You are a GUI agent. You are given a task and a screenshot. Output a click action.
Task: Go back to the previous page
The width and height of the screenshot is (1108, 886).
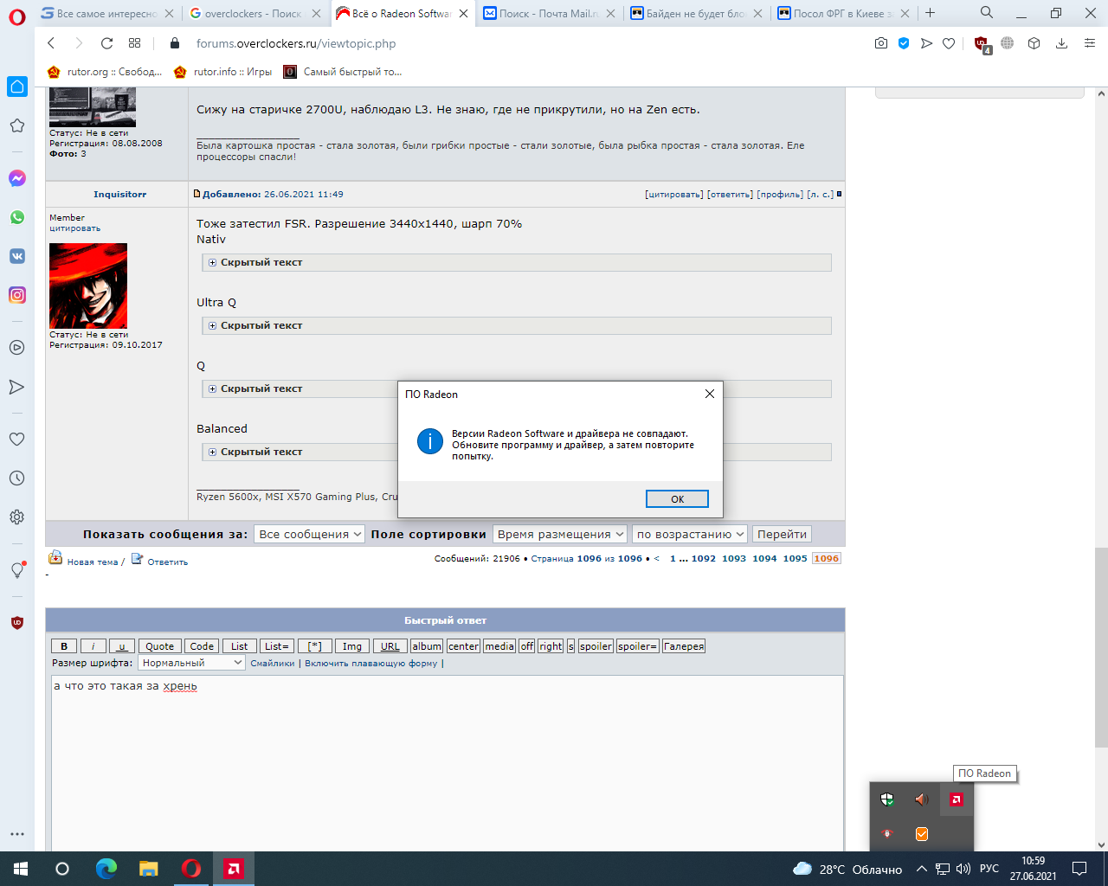point(51,43)
